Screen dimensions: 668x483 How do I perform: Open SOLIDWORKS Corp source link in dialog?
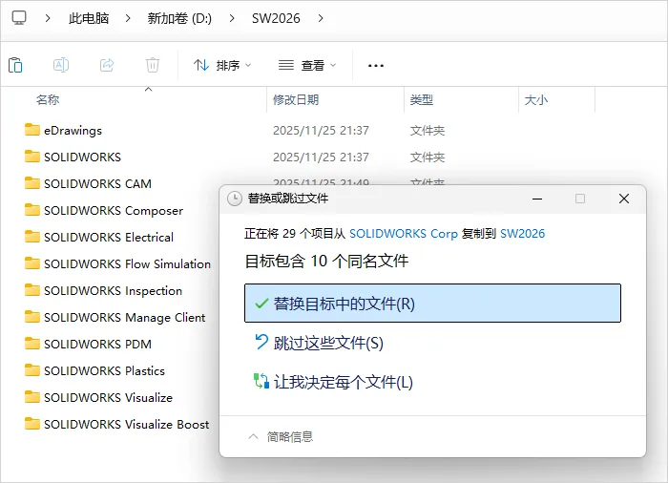point(404,234)
